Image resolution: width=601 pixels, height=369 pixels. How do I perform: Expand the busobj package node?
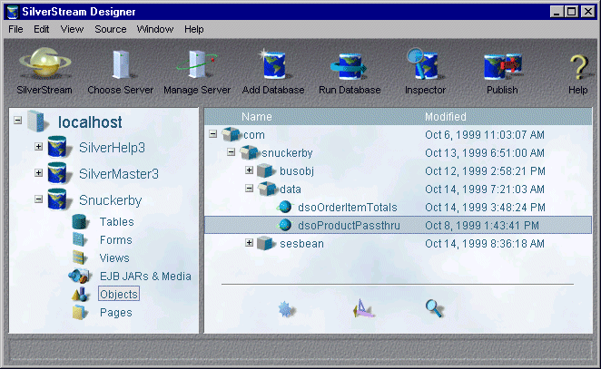click(249, 170)
